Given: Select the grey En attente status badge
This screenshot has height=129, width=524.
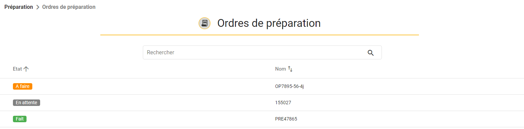Looking at the screenshot, I should [x=27, y=103].
